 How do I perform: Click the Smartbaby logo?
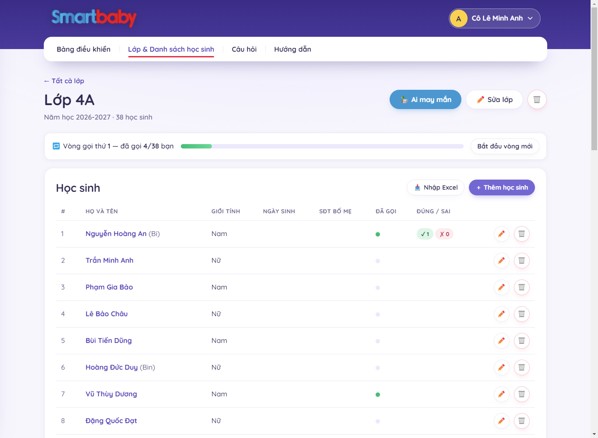[94, 18]
